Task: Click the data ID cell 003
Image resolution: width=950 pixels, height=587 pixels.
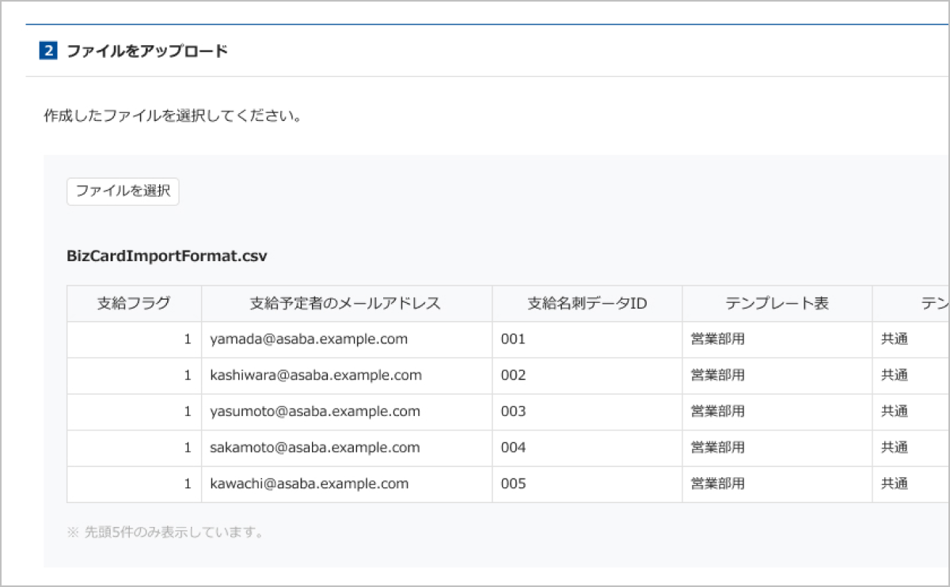Action: 513,411
